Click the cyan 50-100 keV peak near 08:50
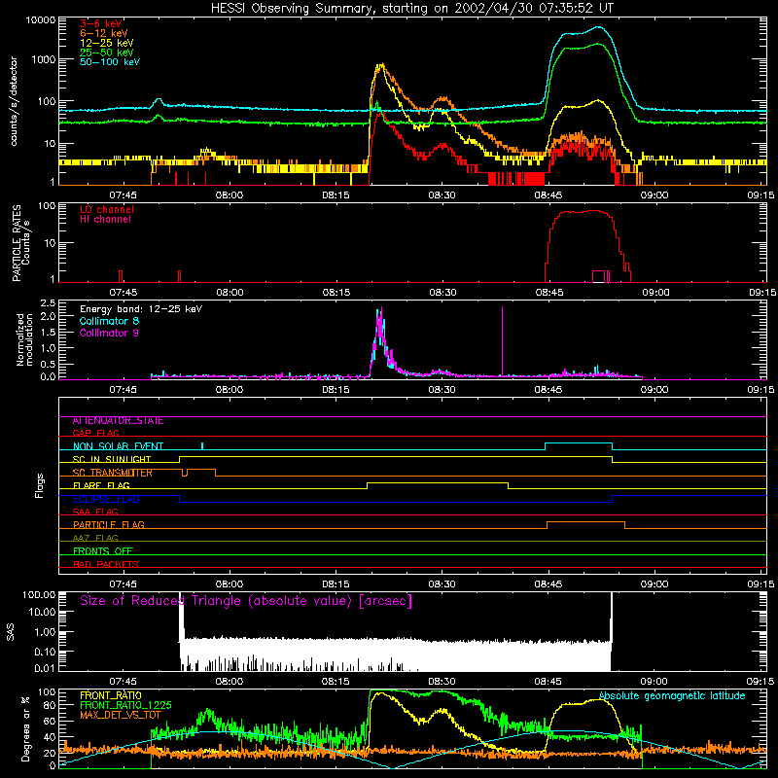The height and width of the screenshot is (778, 778). pyautogui.click(x=598, y=27)
